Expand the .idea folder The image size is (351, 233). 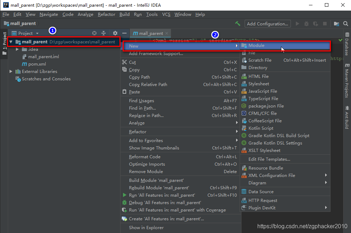pos(17,49)
